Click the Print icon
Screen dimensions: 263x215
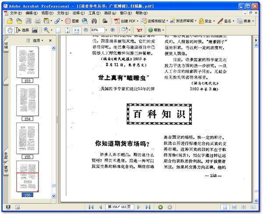coord(38,21)
